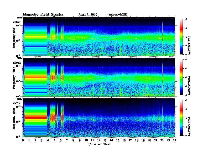Screen dimensions: 208x161
Task: Click the "20" hour tick label
Action: pos(149,140)
